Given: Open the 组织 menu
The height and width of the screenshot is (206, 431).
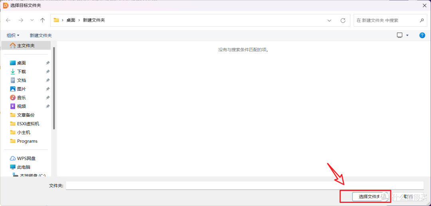Looking at the screenshot, I should pyautogui.click(x=13, y=35).
